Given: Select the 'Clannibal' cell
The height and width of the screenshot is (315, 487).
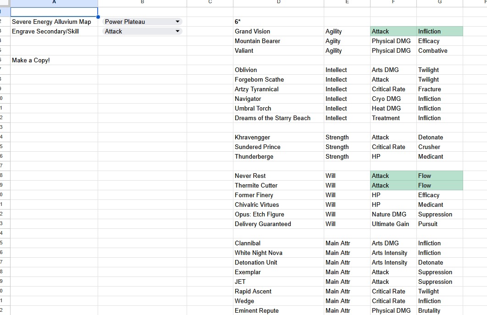Looking at the screenshot, I should point(279,243).
